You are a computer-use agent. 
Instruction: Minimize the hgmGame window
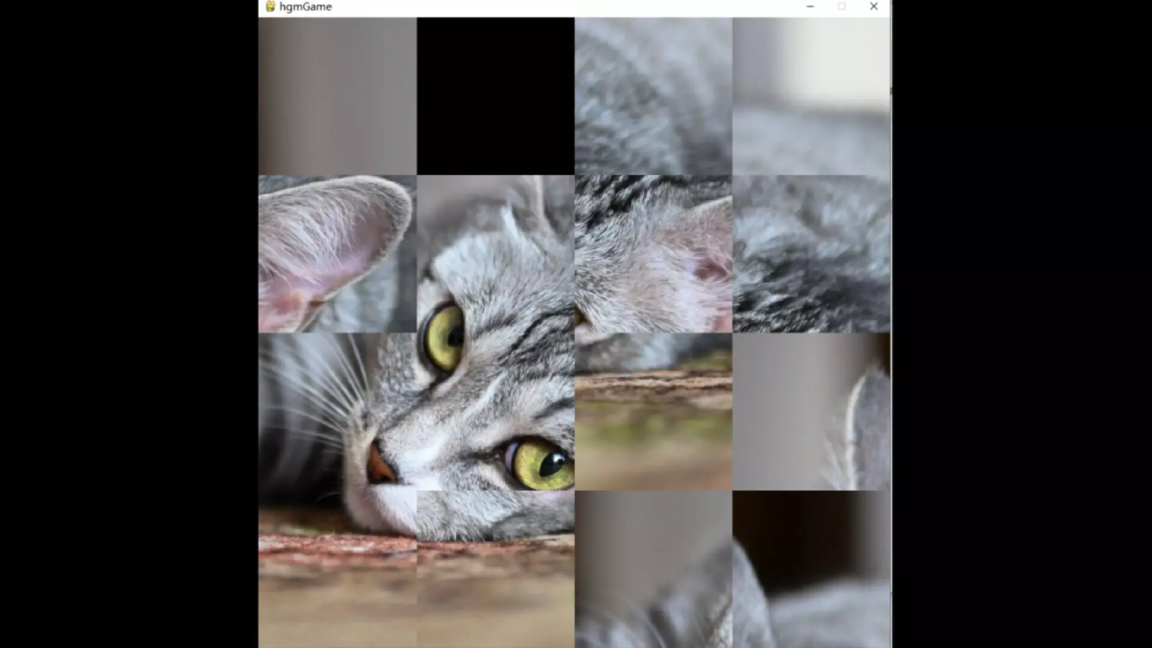(x=810, y=7)
